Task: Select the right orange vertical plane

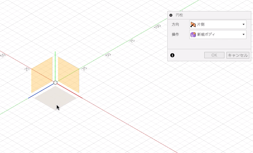Action: (69, 75)
